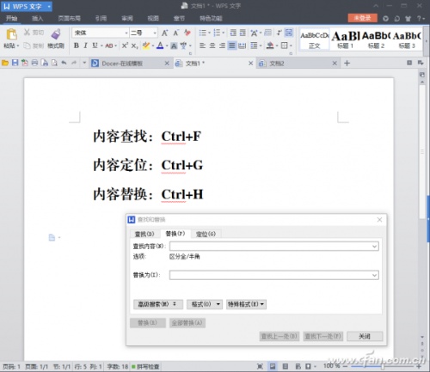Toggle Underline formatting button

95,46
